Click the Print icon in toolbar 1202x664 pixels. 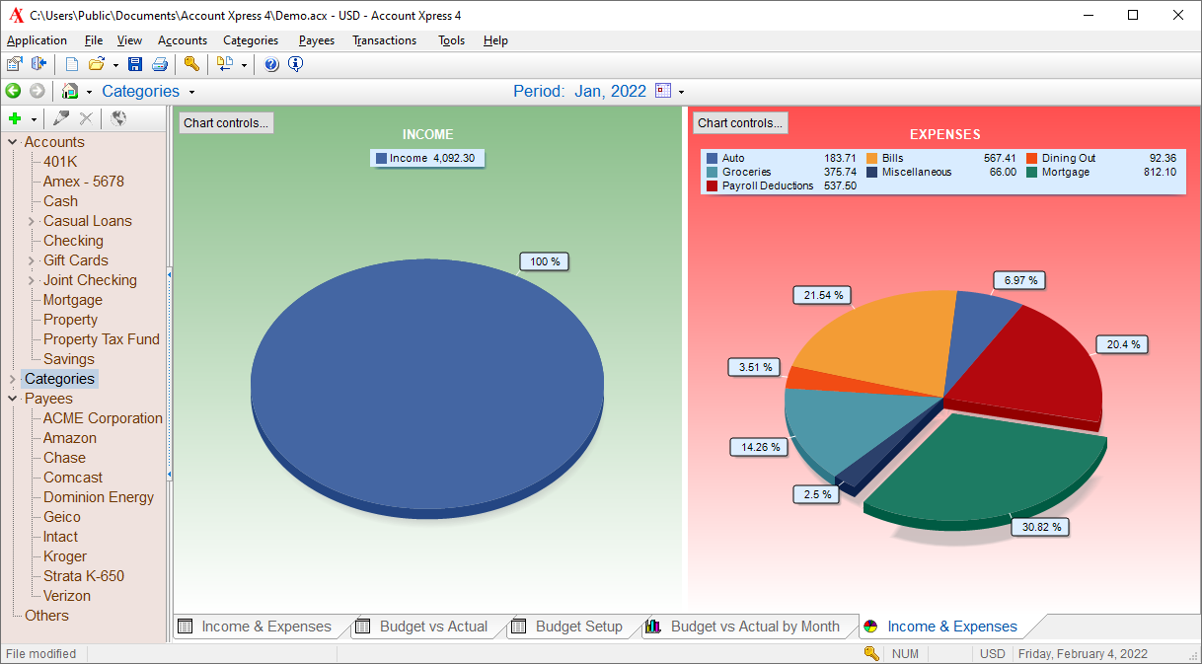pyautogui.click(x=160, y=64)
